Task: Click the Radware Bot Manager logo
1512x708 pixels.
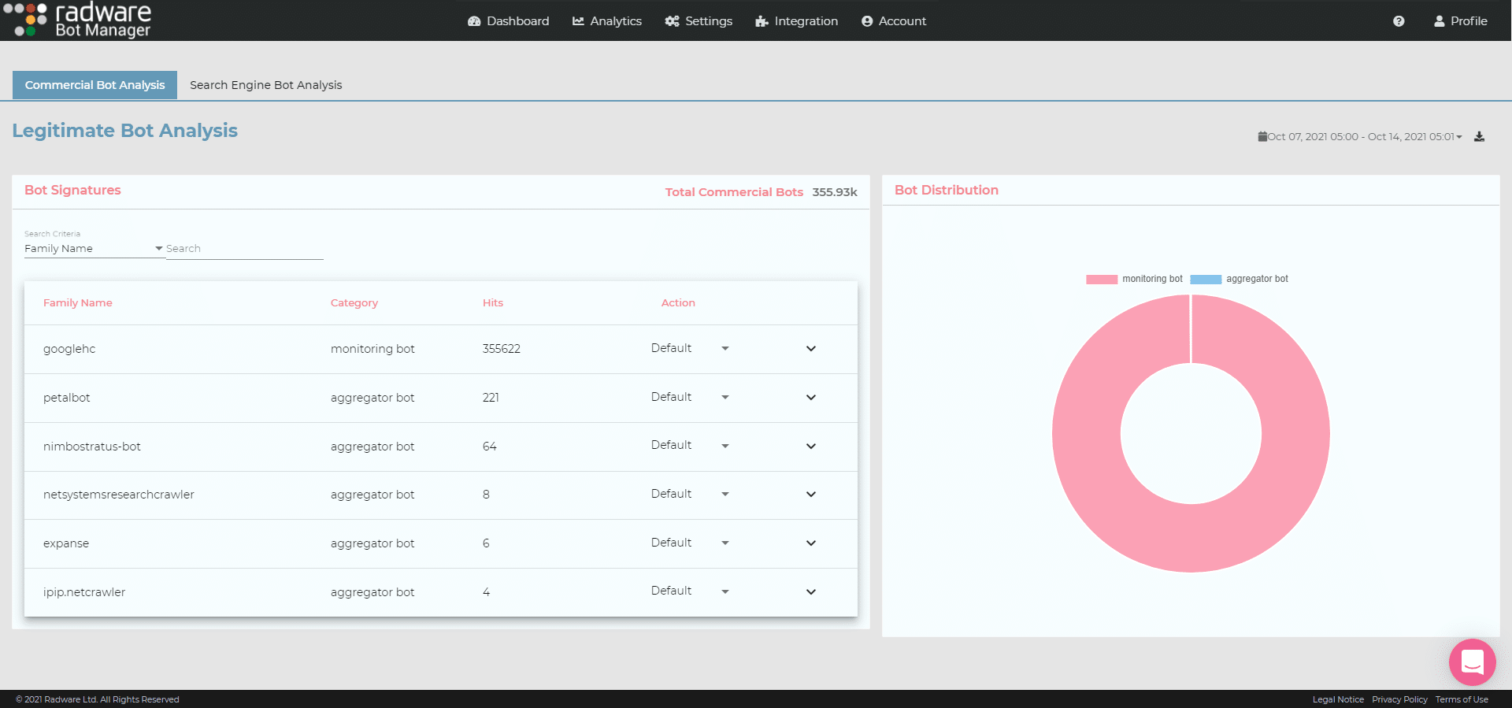Action: pyautogui.click(x=77, y=20)
